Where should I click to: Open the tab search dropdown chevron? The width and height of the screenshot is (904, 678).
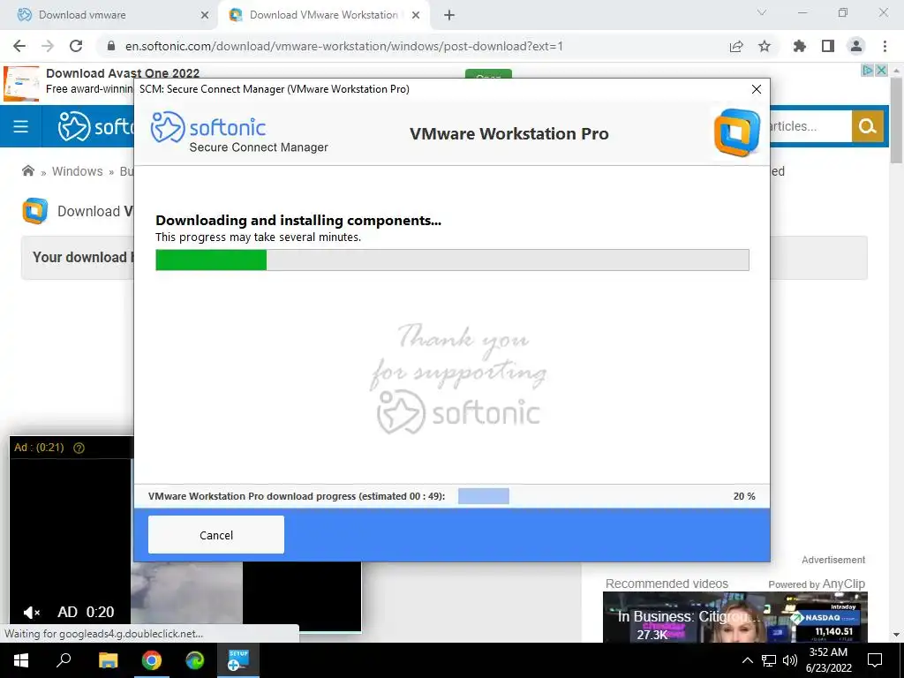tap(762, 12)
